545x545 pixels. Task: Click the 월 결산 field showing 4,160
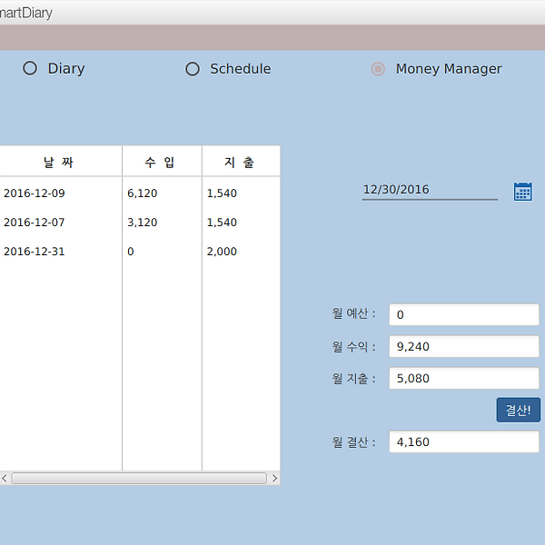[463, 441]
